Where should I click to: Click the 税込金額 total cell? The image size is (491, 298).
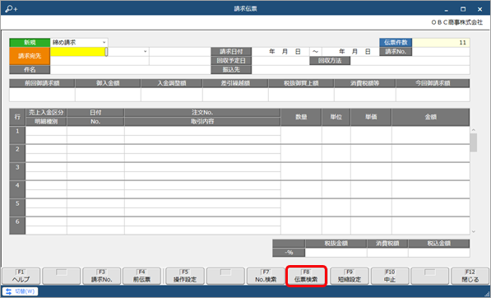pos(439,253)
